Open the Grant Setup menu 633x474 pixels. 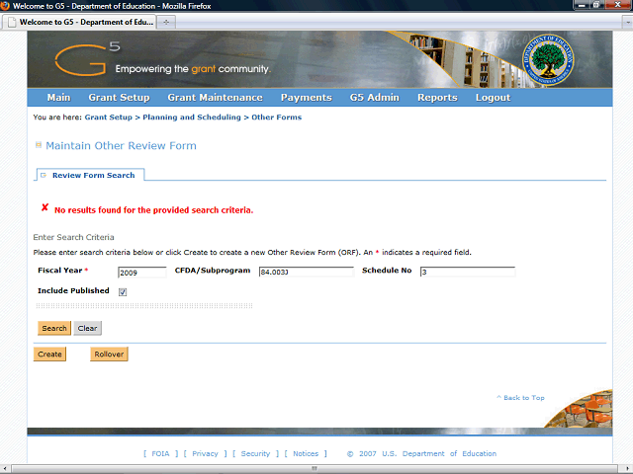(x=119, y=98)
